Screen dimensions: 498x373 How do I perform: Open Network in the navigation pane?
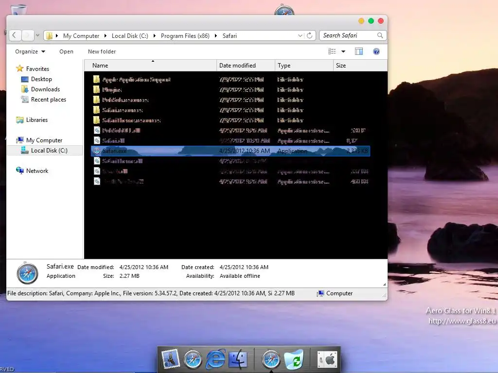37,170
